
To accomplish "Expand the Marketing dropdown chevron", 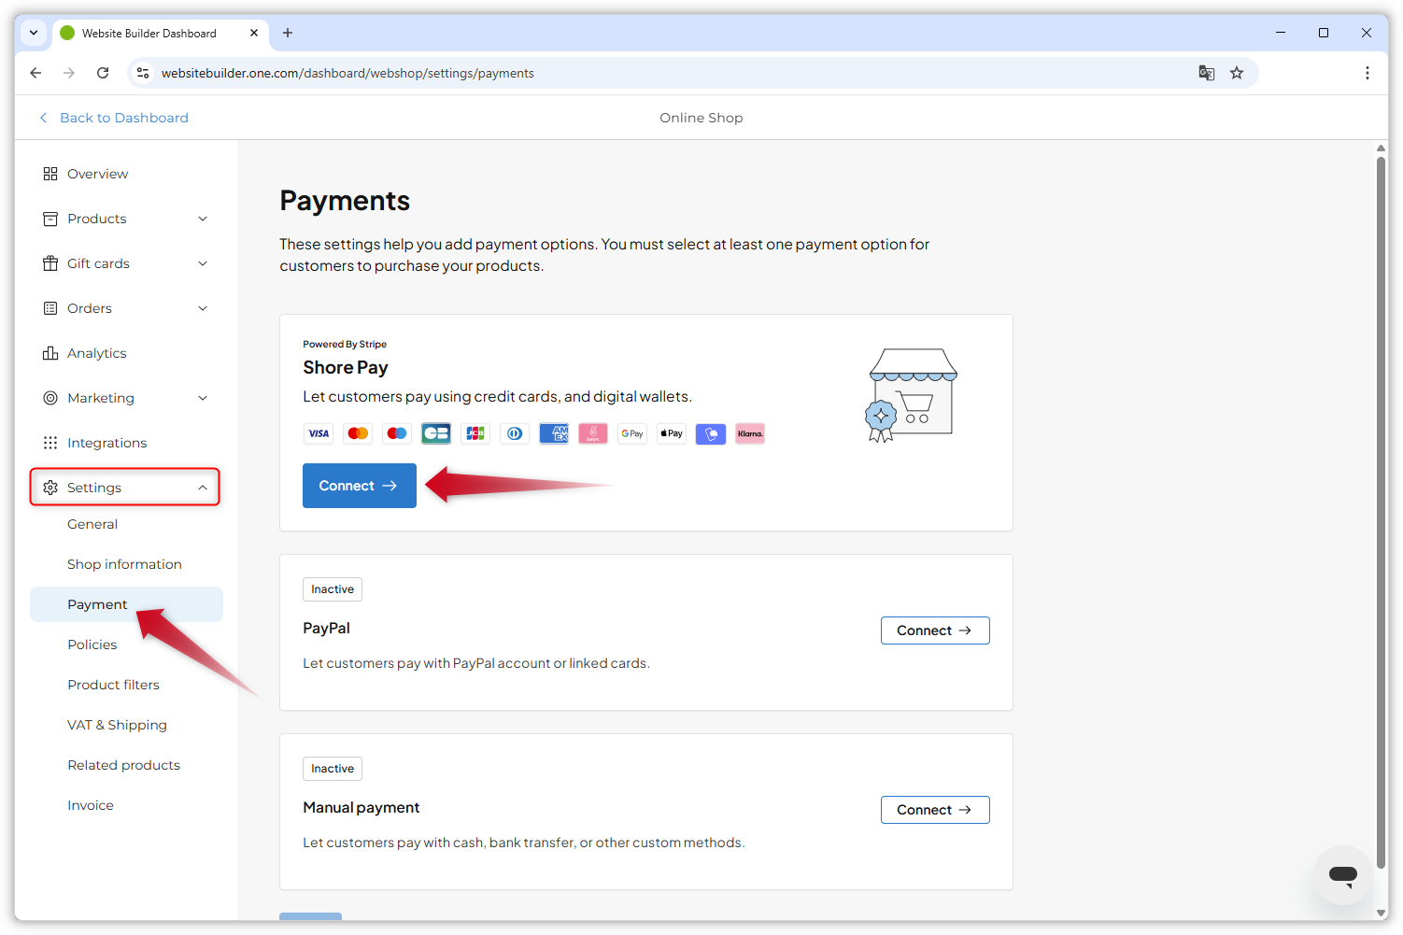I will click(x=203, y=397).
